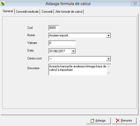Click the Adauga document-plus icon

click(x=92, y=121)
